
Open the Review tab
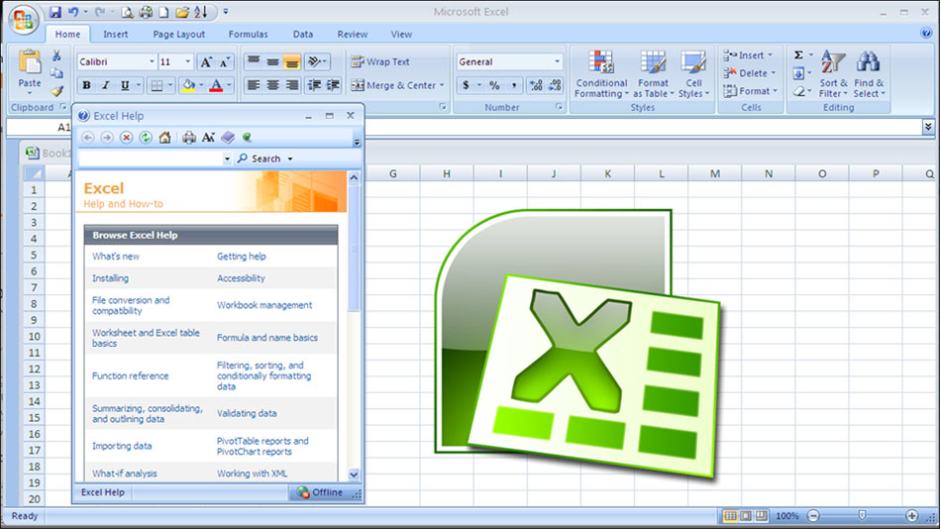click(353, 35)
